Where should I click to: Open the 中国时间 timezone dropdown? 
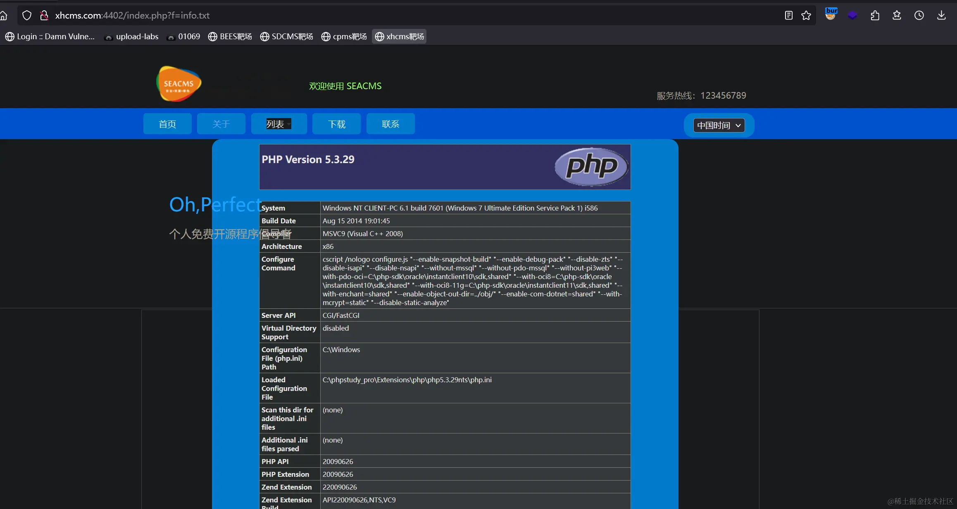(x=719, y=125)
